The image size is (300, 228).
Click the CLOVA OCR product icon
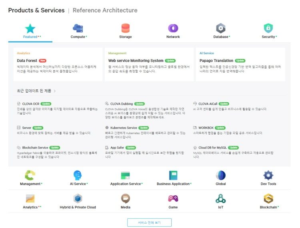click(18, 104)
